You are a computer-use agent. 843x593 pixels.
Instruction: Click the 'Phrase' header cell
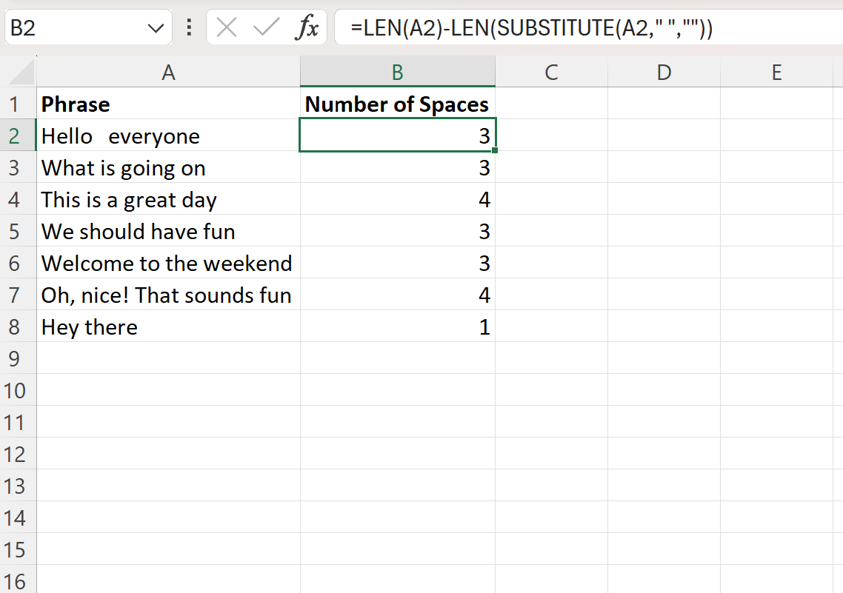tap(168, 104)
